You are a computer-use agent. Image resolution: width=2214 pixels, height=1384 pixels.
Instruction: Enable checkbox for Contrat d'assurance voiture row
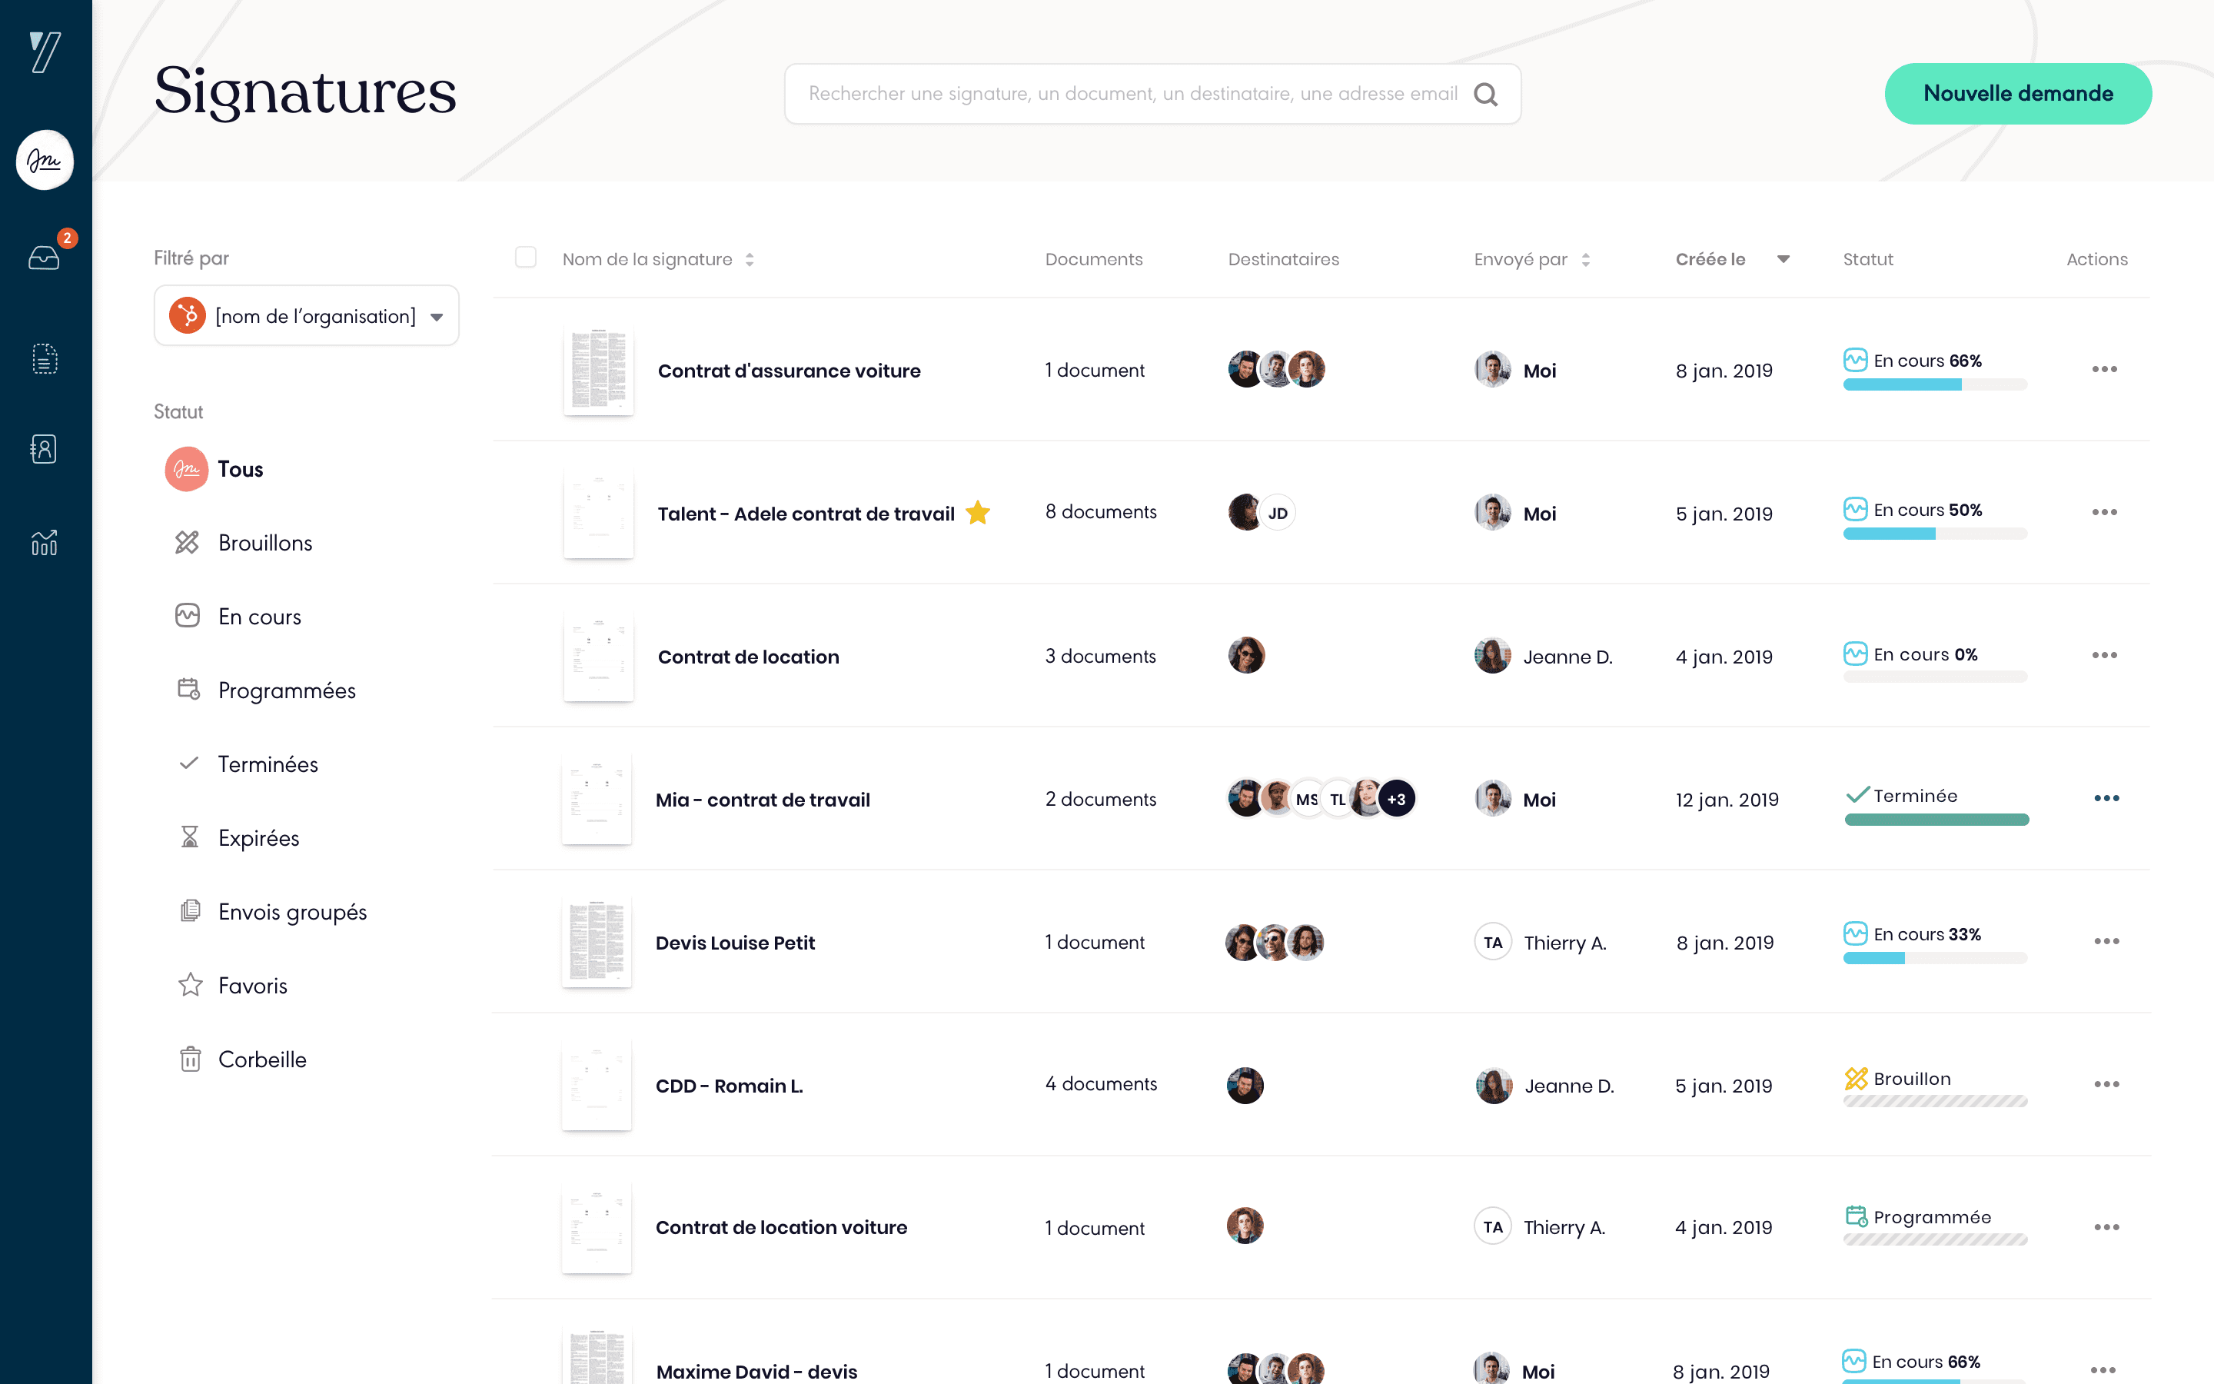click(x=524, y=370)
